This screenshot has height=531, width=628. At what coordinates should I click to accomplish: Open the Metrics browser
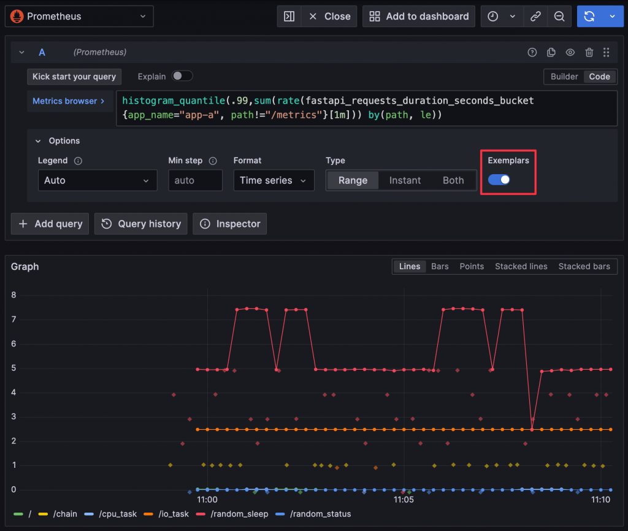click(x=69, y=101)
